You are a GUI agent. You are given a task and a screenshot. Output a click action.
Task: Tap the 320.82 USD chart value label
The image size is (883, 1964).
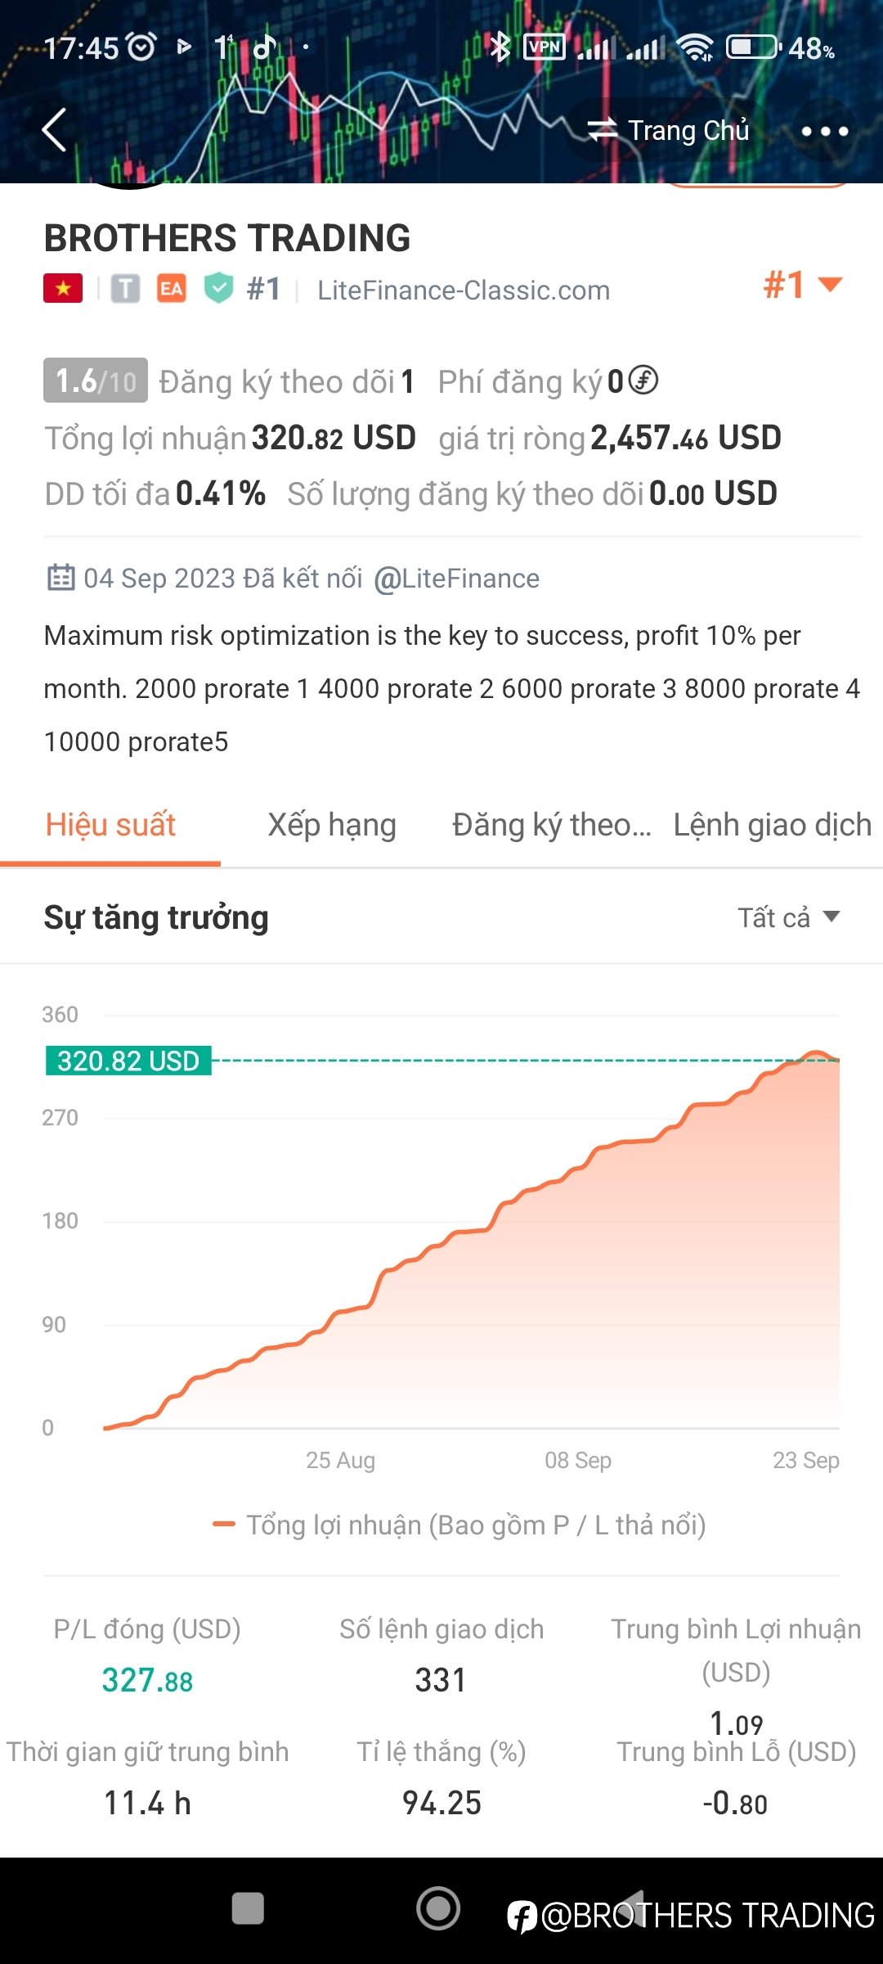pos(128,1061)
